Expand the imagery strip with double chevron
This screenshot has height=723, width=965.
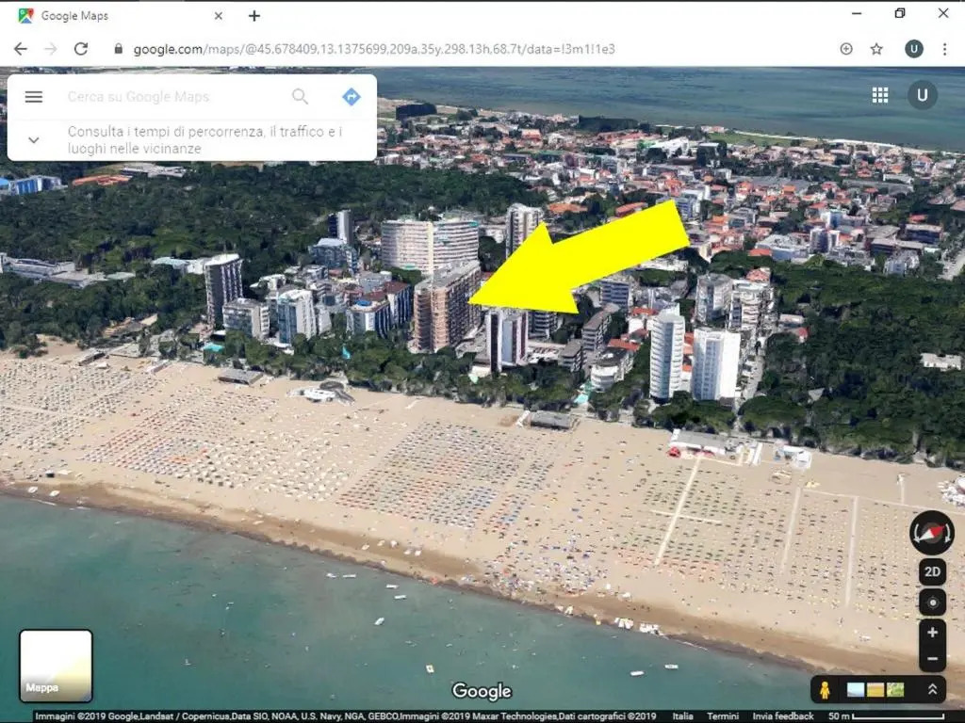[x=932, y=689]
